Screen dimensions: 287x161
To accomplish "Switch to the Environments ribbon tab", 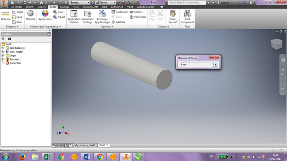I will coord(91,7).
